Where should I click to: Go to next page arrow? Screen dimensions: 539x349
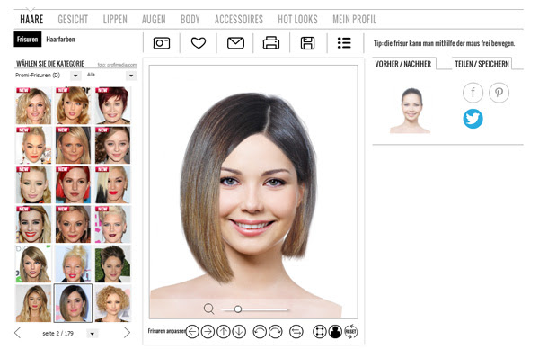tap(127, 333)
